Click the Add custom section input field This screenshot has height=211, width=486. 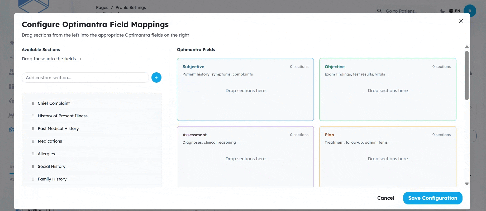tap(85, 78)
